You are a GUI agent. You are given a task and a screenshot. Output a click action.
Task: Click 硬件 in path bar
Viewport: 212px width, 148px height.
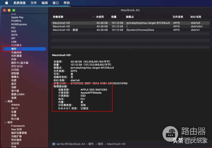click(x=91, y=144)
